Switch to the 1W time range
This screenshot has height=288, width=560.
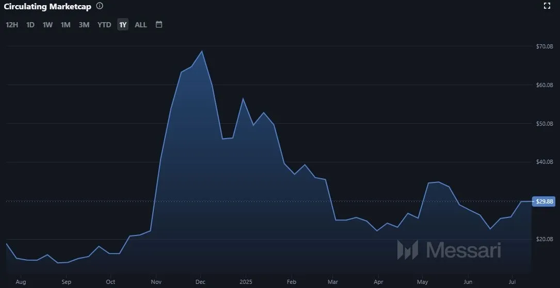point(47,25)
